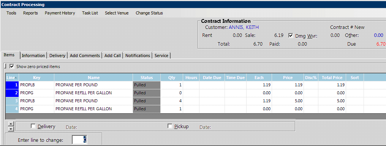The width and height of the screenshot is (386, 146).
Task: Sort by the Key column header
Action: (x=36, y=78)
